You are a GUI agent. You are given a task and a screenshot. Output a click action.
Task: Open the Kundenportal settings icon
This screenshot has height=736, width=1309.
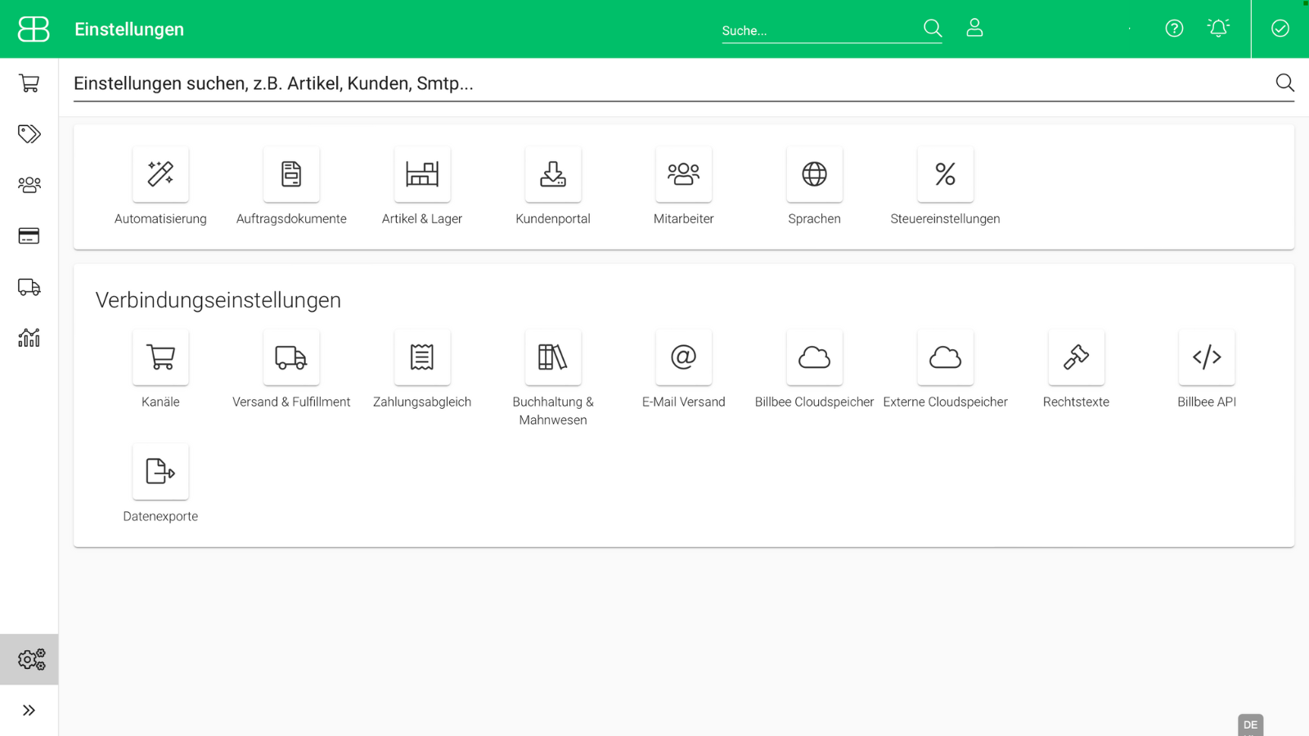tap(553, 174)
